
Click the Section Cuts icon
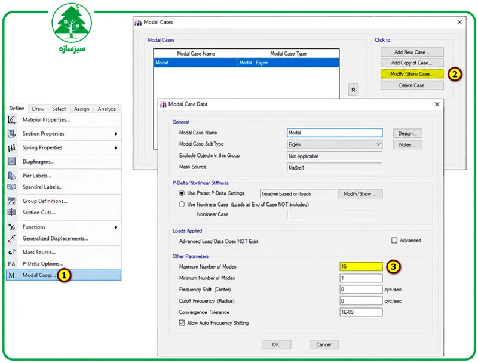pos(11,213)
